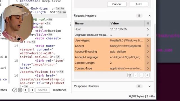
Task: Open the search settings gear icon
Action: click(20, 90)
